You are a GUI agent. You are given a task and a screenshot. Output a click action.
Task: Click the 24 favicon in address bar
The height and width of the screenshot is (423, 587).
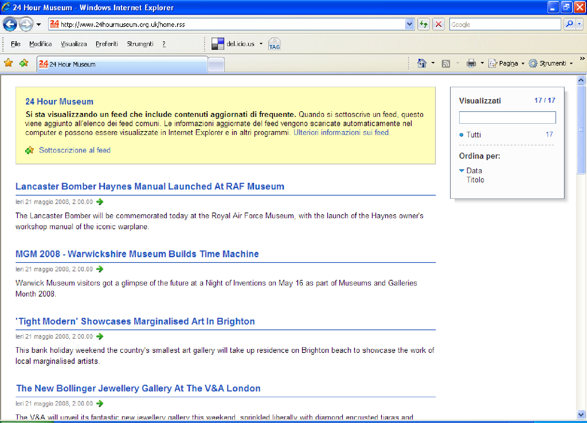click(x=54, y=24)
